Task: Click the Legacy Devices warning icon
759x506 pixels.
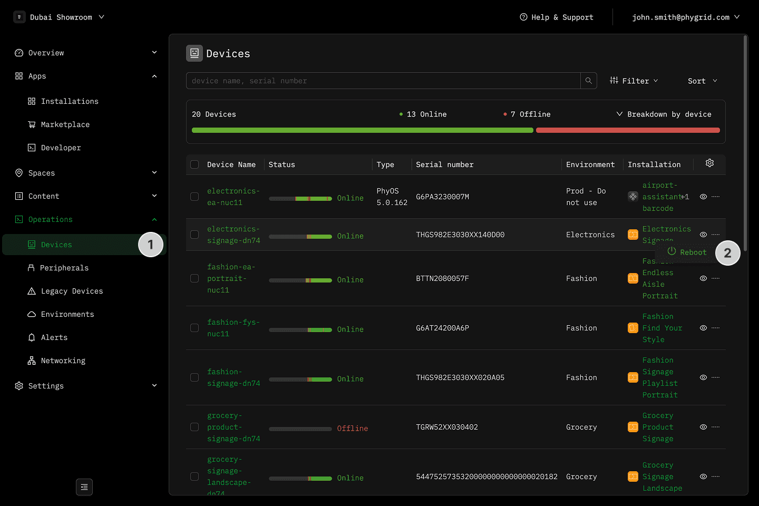Action: click(32, 291)
